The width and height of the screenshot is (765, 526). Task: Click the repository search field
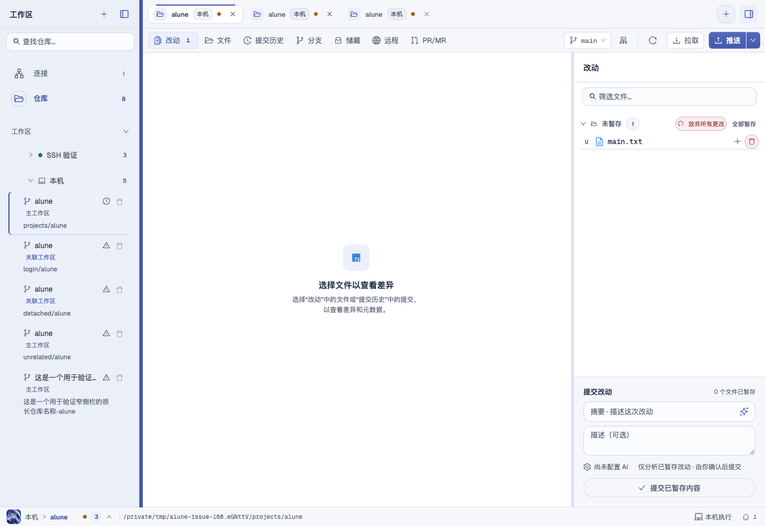[x=70, y=41]
